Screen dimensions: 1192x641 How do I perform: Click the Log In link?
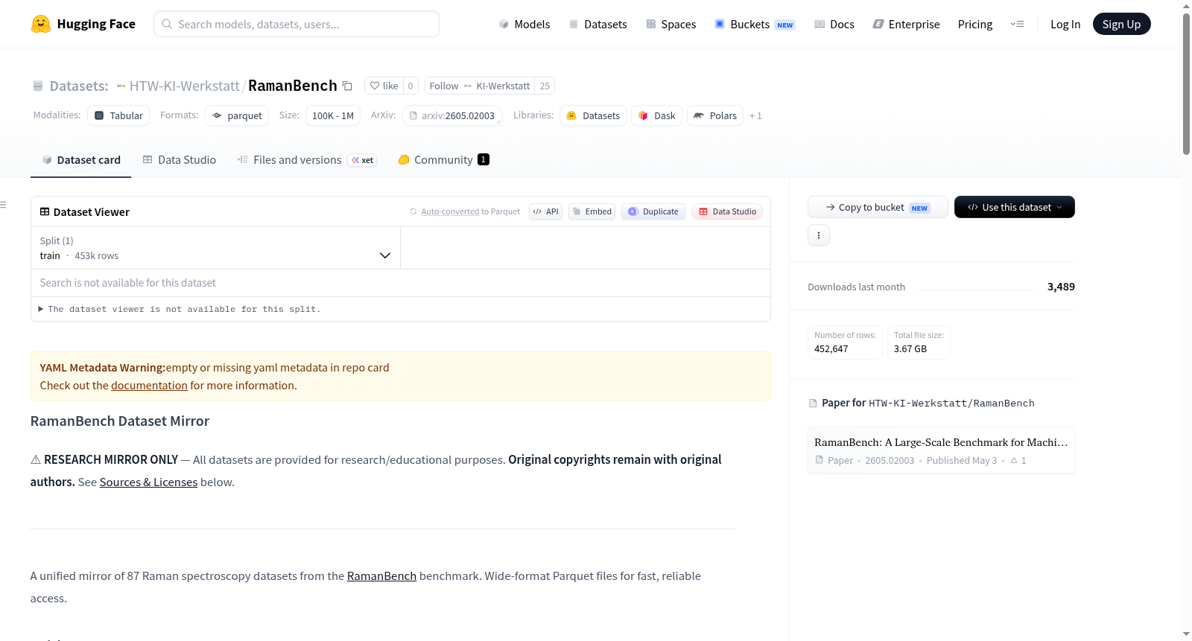(1065, 24)
